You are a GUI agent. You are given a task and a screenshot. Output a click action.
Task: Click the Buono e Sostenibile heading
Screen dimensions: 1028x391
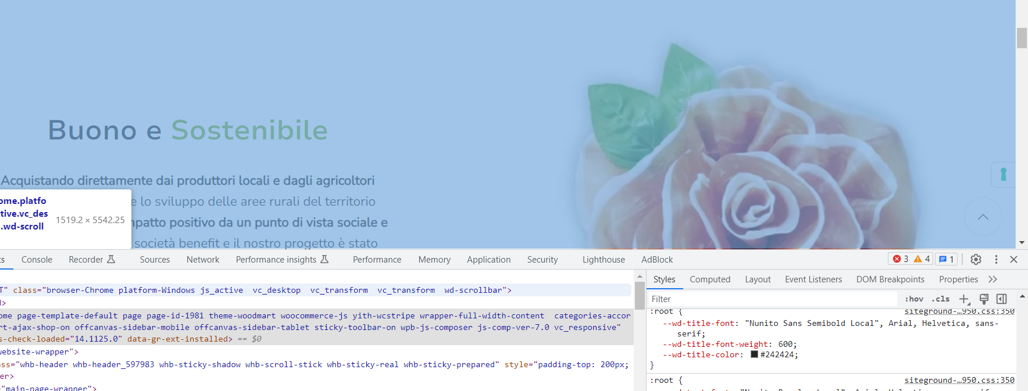pyautogui.click(x=188, y=130)
